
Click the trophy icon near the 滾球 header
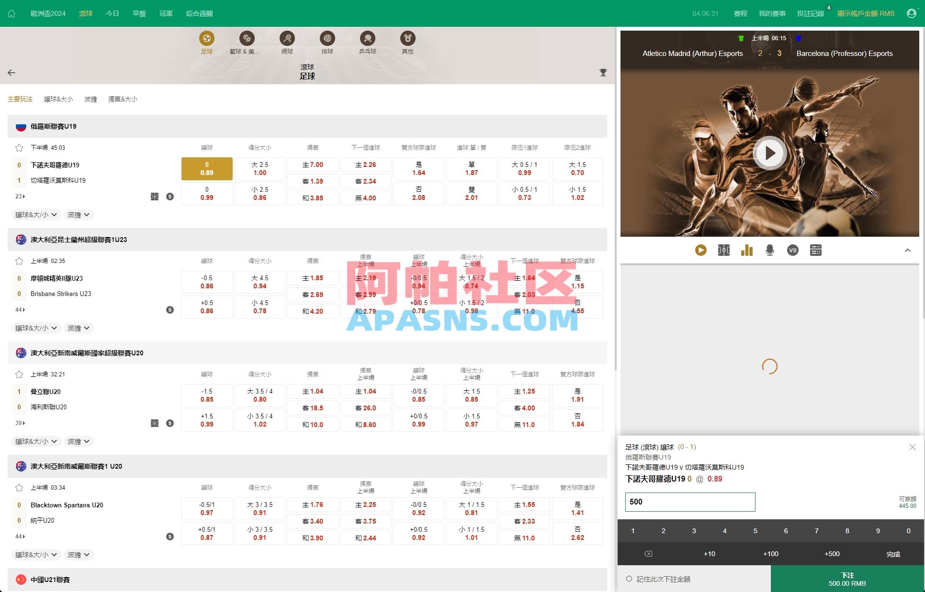tap(603, 72)
